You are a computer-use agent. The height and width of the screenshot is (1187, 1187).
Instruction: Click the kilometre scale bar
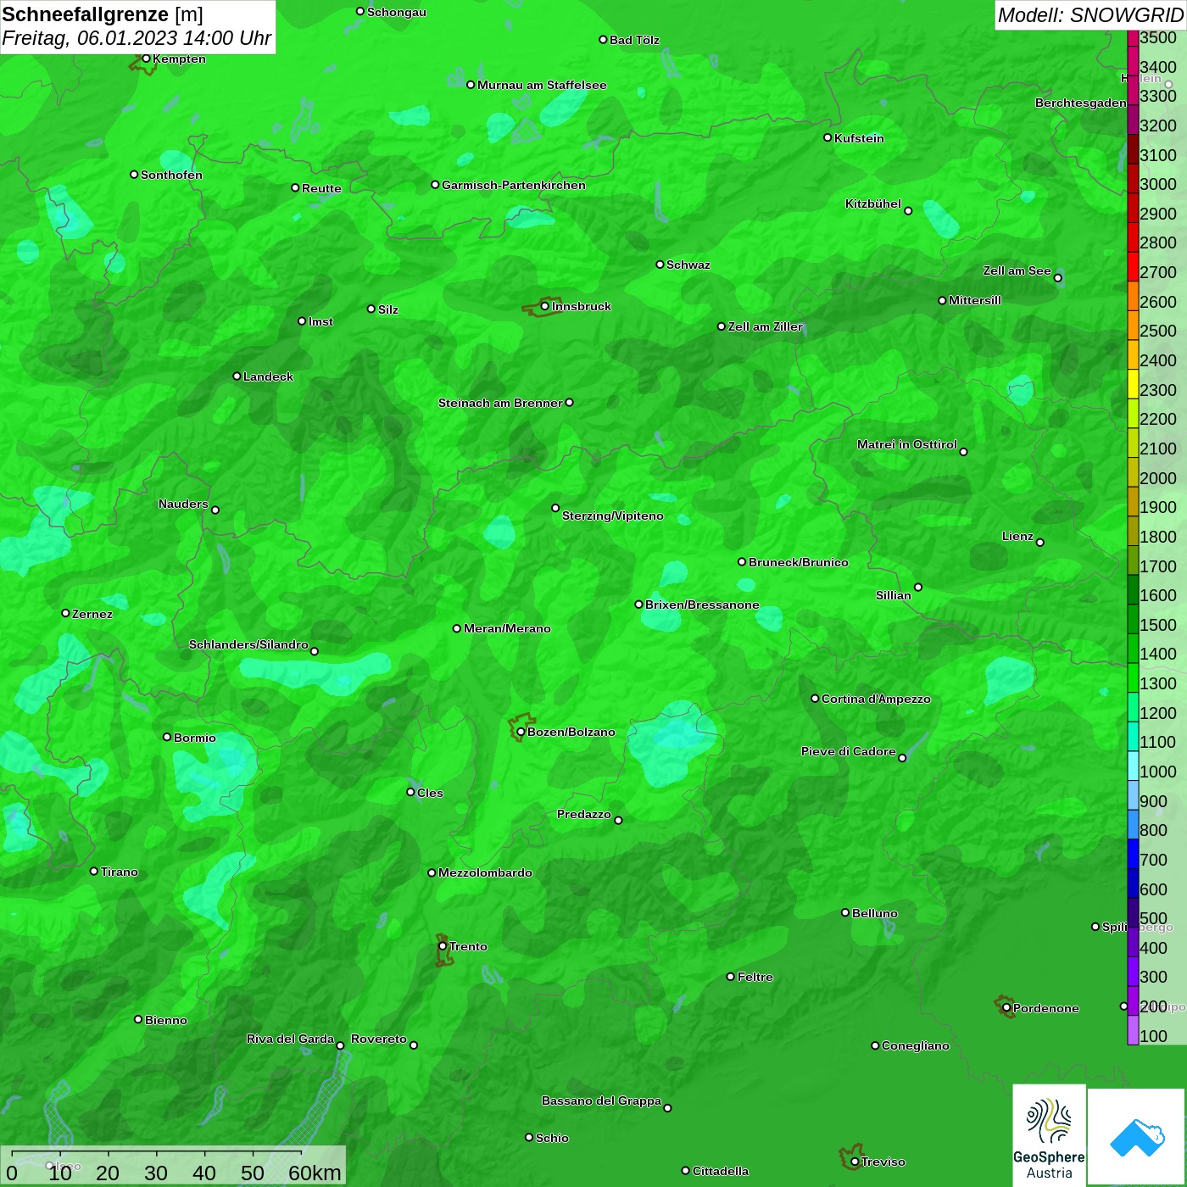(173, 1165)
